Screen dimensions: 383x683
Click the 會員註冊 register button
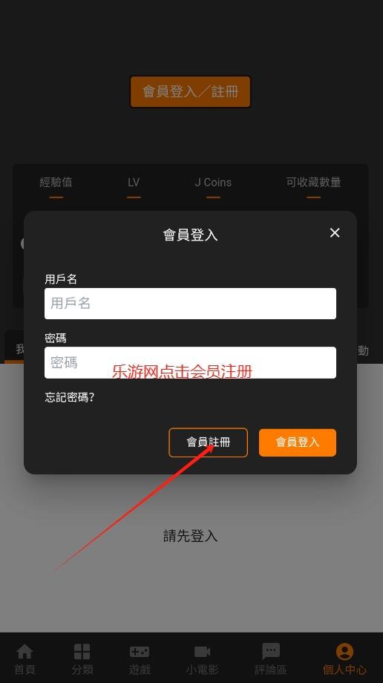[209, 442]
